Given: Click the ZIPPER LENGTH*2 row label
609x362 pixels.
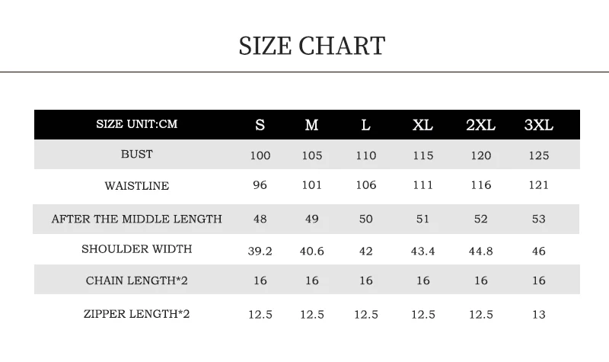Looking at the screenshot, I should [x=137, y=314].
